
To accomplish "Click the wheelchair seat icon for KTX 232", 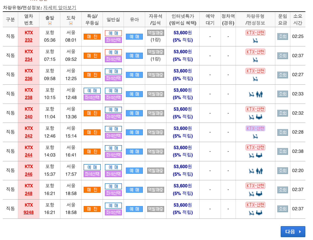I will point(256,40).
